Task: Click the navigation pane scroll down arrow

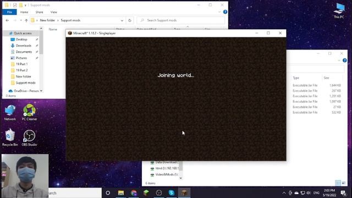Action: 41,91
